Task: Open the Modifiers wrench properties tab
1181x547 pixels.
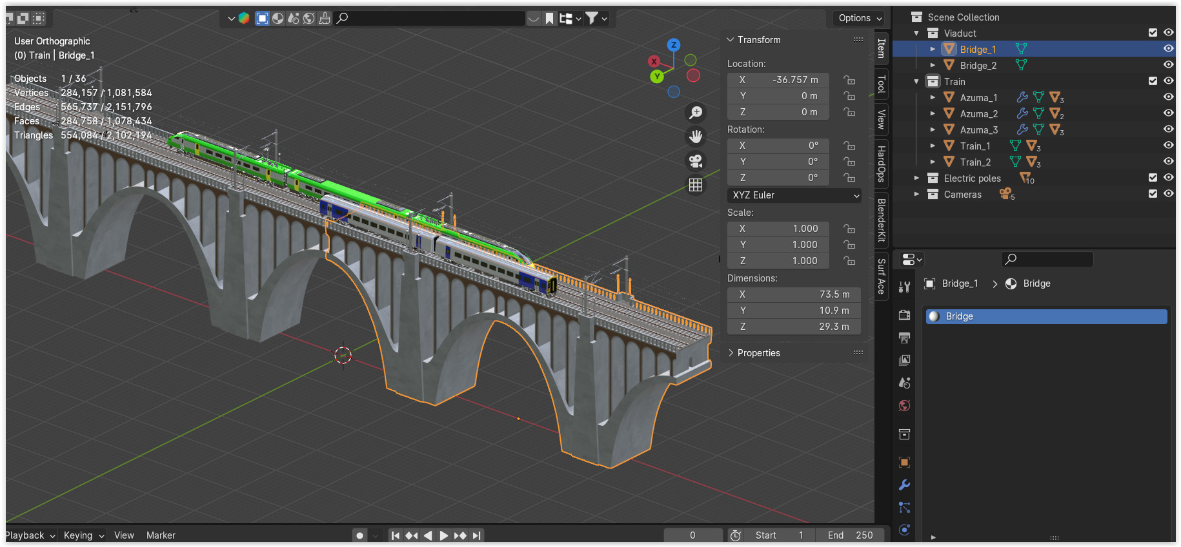Action: [904, 485]
